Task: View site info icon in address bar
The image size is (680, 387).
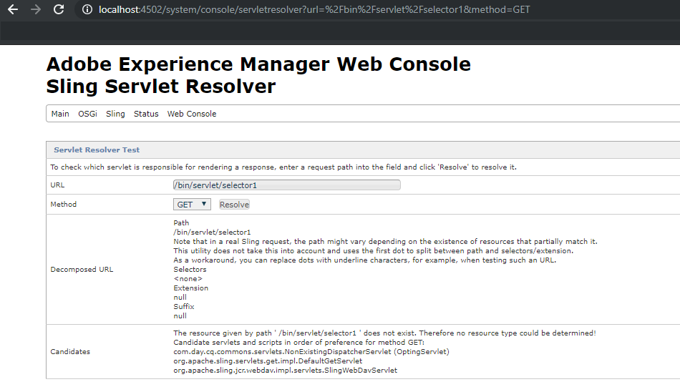Action: (x=87, y=9)
